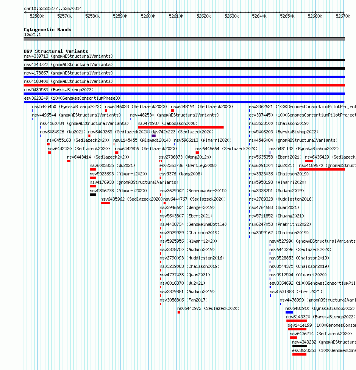Click the chr10:52555277..52670314 coordinate label
This screenshot has height=370, width=356.
(53, 8)
